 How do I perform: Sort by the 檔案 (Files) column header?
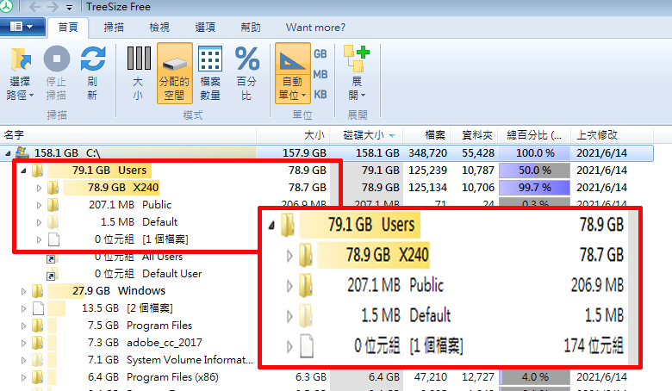click(x=426, y=135)
